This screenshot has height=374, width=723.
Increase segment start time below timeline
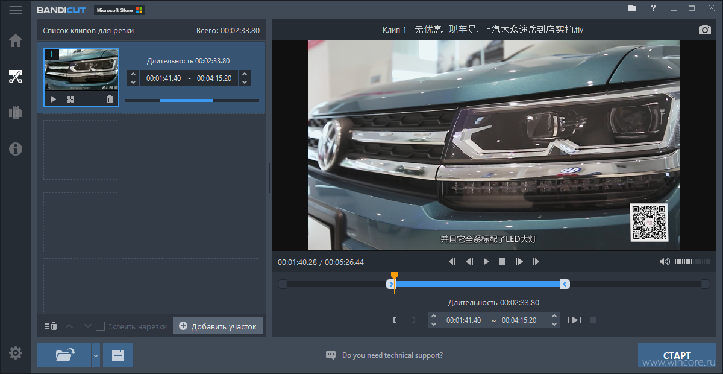click(434, 316)
